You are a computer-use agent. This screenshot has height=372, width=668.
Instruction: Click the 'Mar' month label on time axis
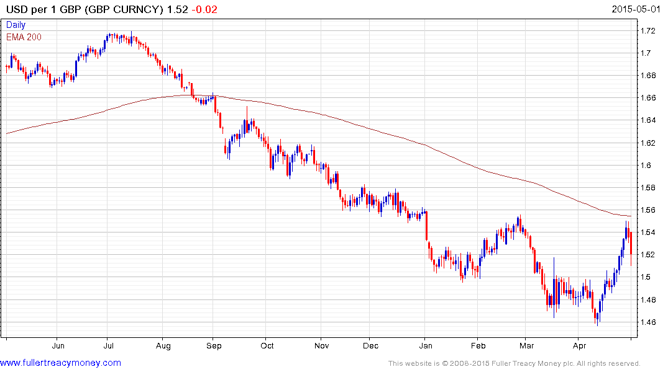click(x=526, y=346)
